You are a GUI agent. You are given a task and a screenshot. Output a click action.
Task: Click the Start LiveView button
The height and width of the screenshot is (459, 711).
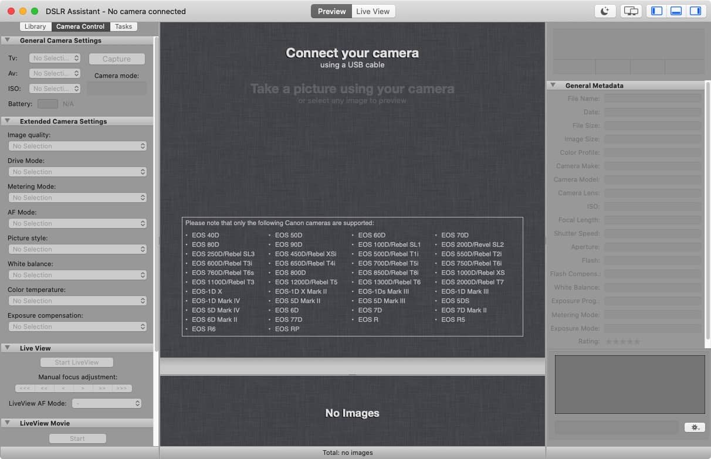pos(77,362)
